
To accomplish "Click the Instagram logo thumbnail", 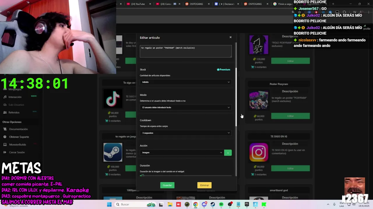I will [x=259, y=152].
